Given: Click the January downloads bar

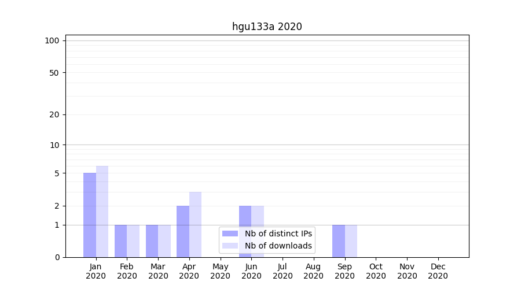Looking at the screenshot, I should 102,212.
